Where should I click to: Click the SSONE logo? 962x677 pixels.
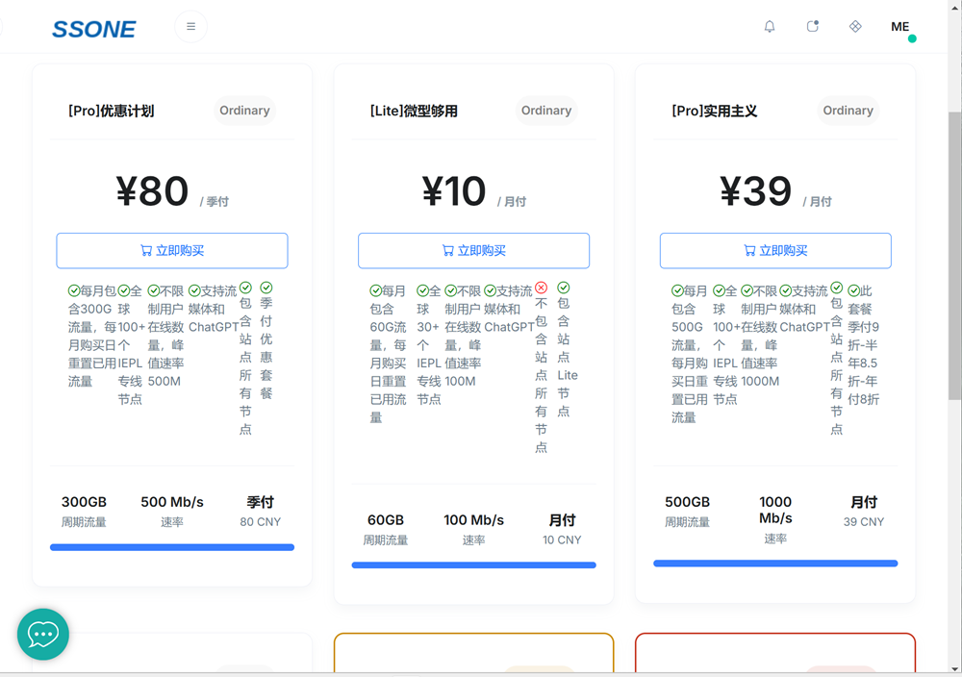[x=93, y=29]
